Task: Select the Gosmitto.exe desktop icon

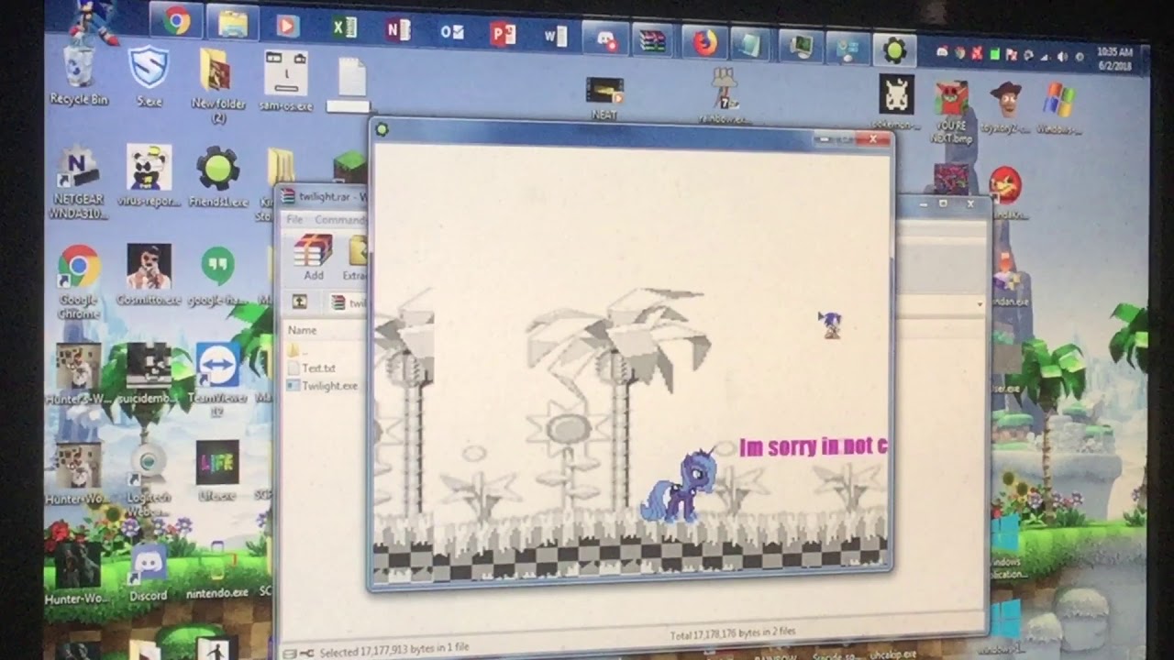Action: pos(149,275)
